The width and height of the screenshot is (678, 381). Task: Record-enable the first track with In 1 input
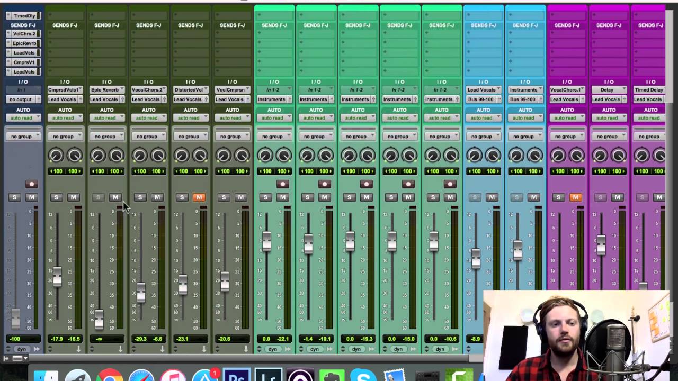(32, 184)
